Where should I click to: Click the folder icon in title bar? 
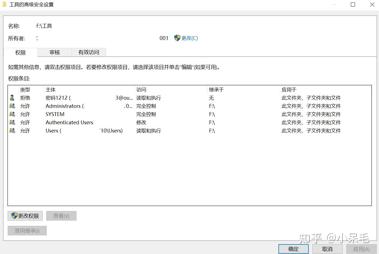4,4
